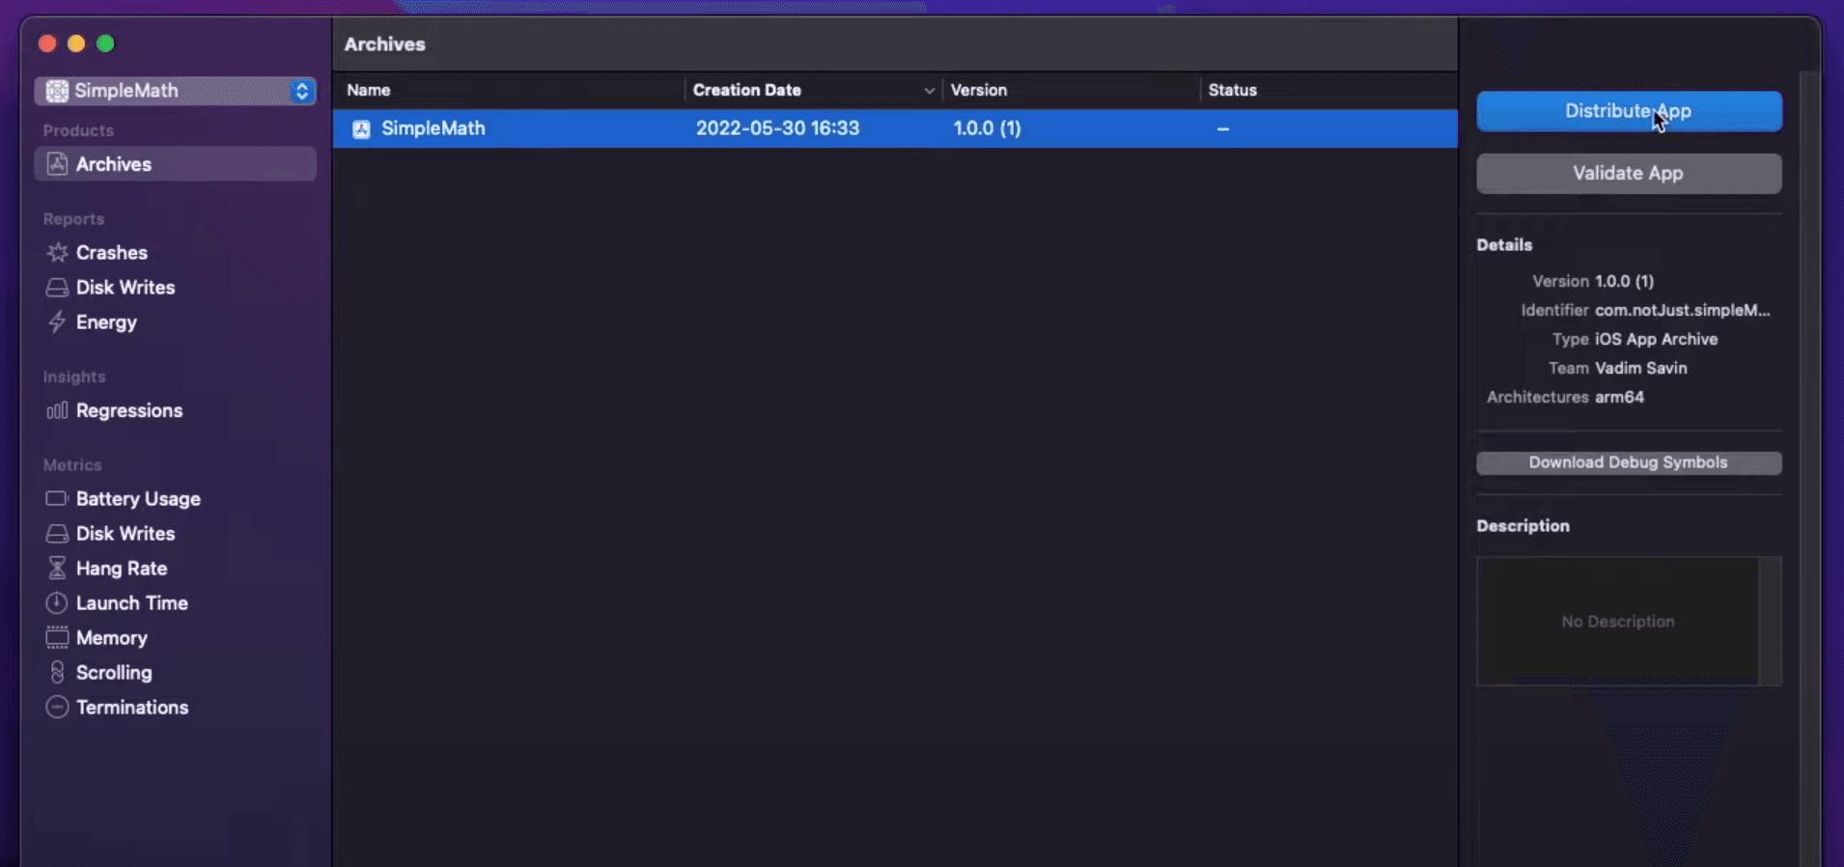Select Archives in the sidebar

[x=176, y=164]
